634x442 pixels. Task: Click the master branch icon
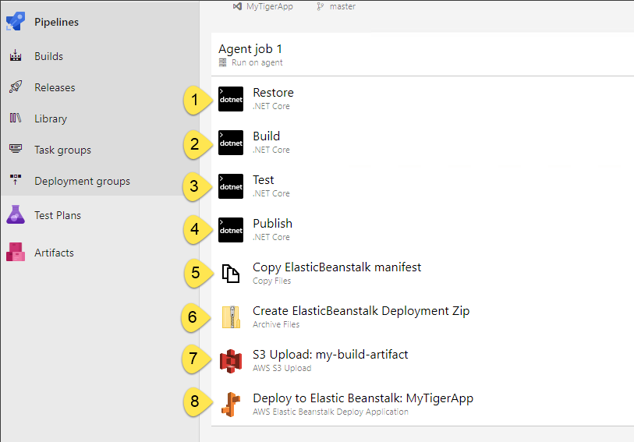coord(321,6)
